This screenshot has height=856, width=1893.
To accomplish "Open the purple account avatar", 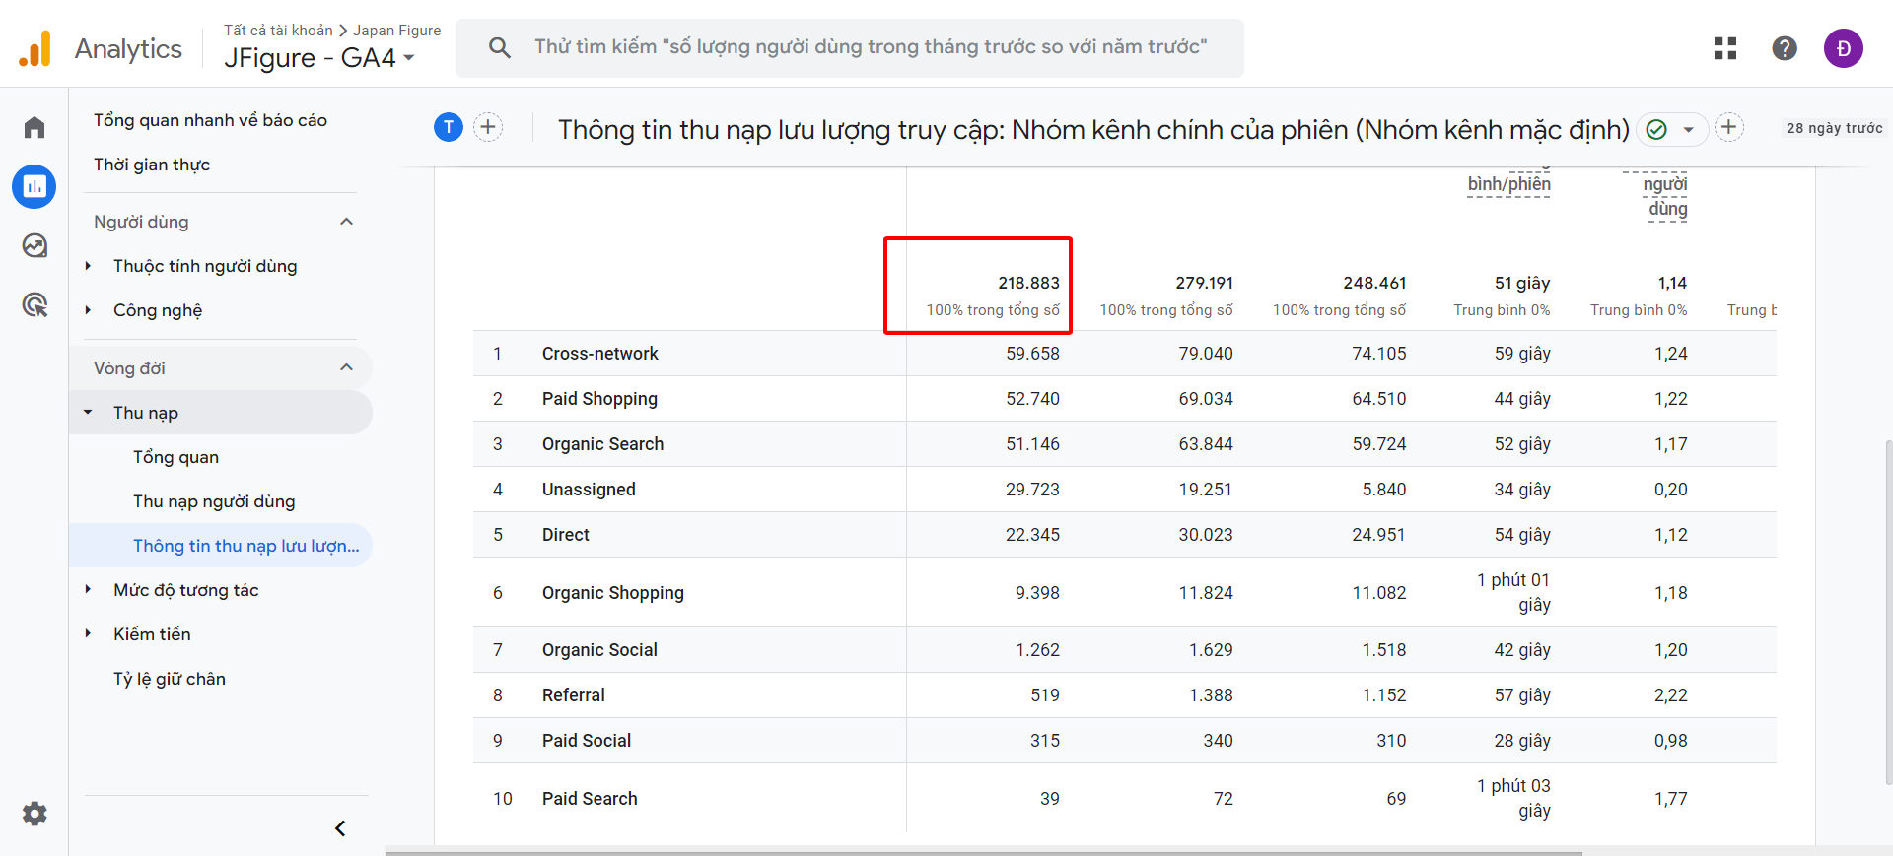I will coord(1843,48).
